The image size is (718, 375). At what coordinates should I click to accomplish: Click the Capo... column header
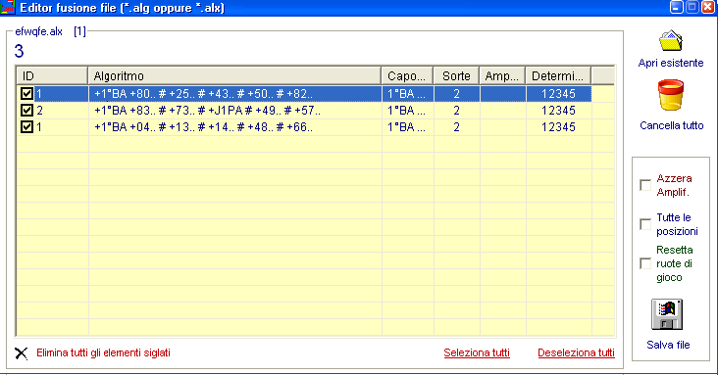point(407,76)
